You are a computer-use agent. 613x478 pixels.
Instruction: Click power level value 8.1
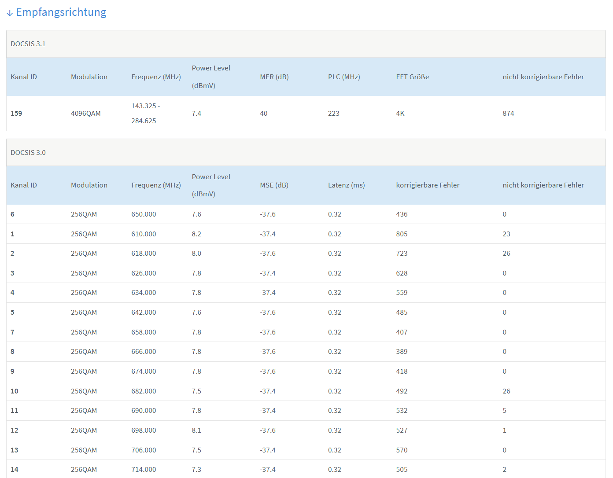tap(196, 430)
